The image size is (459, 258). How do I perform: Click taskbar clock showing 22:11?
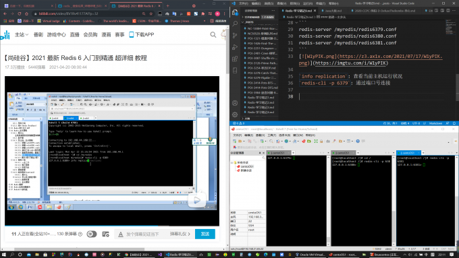pyautogui.click(x=442, y=255)
